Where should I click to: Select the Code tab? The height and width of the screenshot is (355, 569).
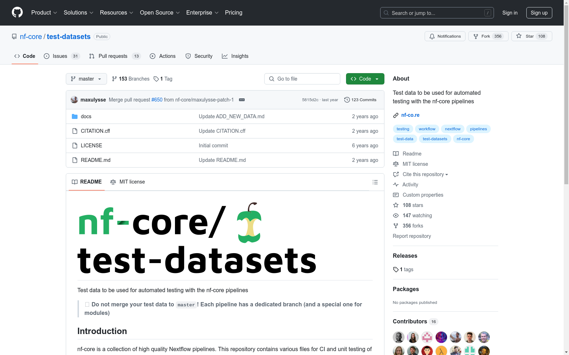click(25, 56)
